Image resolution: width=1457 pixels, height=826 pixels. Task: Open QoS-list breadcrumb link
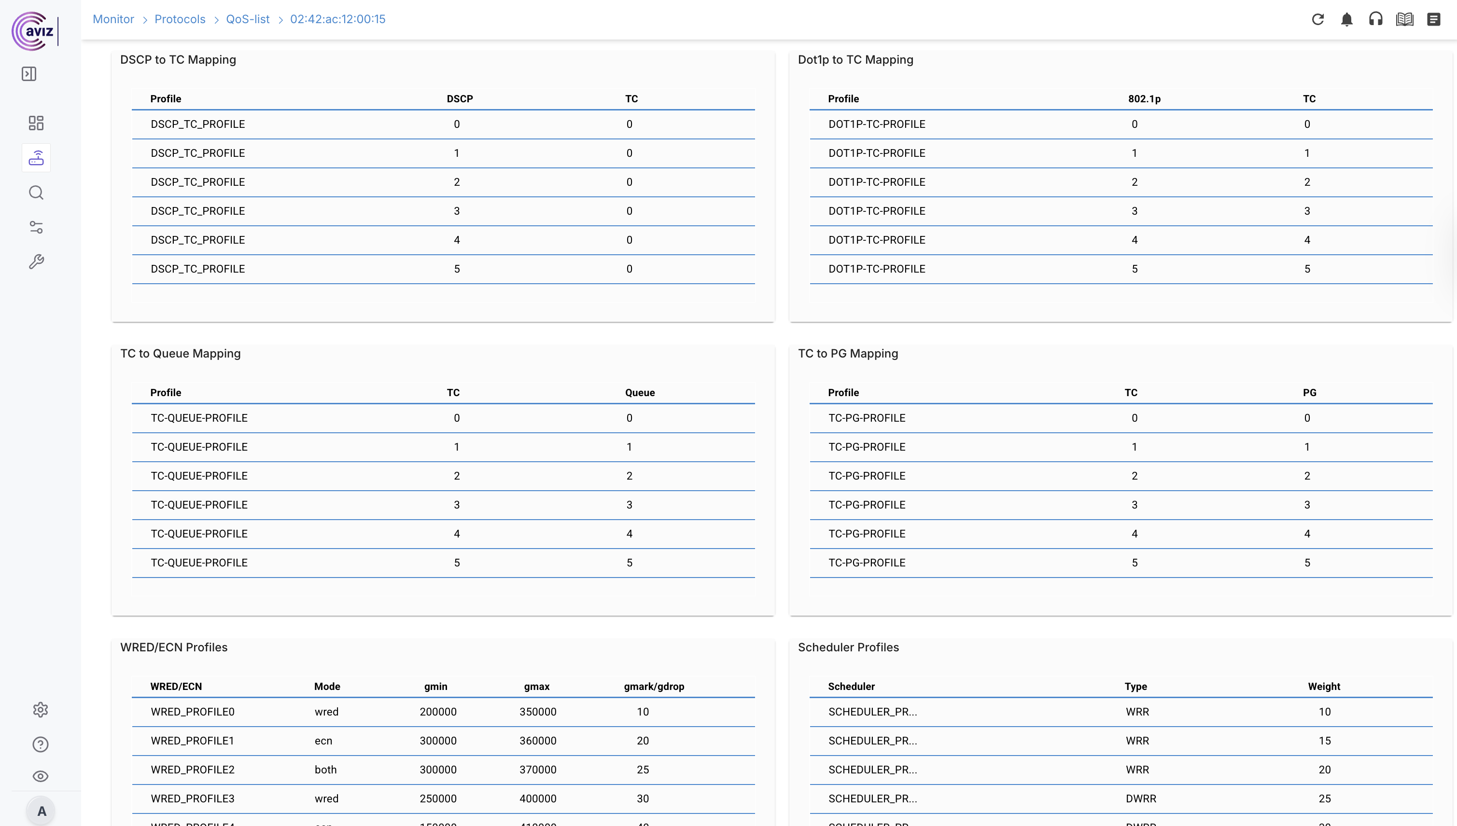(248, 19)
